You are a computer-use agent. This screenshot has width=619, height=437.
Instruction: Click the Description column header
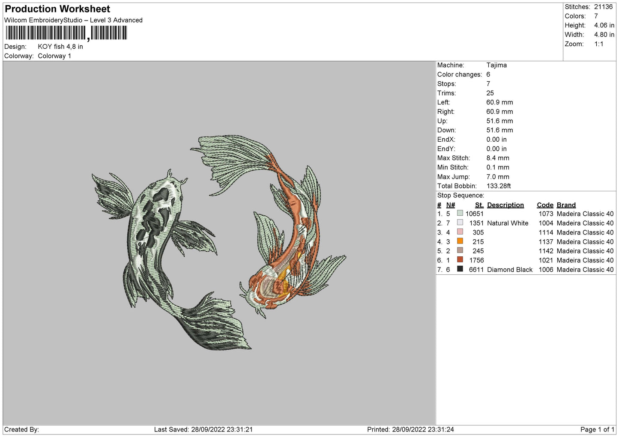click(505, 205)
